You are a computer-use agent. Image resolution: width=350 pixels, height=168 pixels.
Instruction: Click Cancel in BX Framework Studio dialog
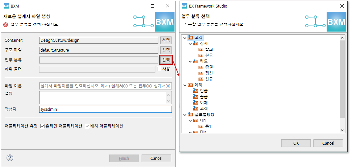click(x=328, y=143)
